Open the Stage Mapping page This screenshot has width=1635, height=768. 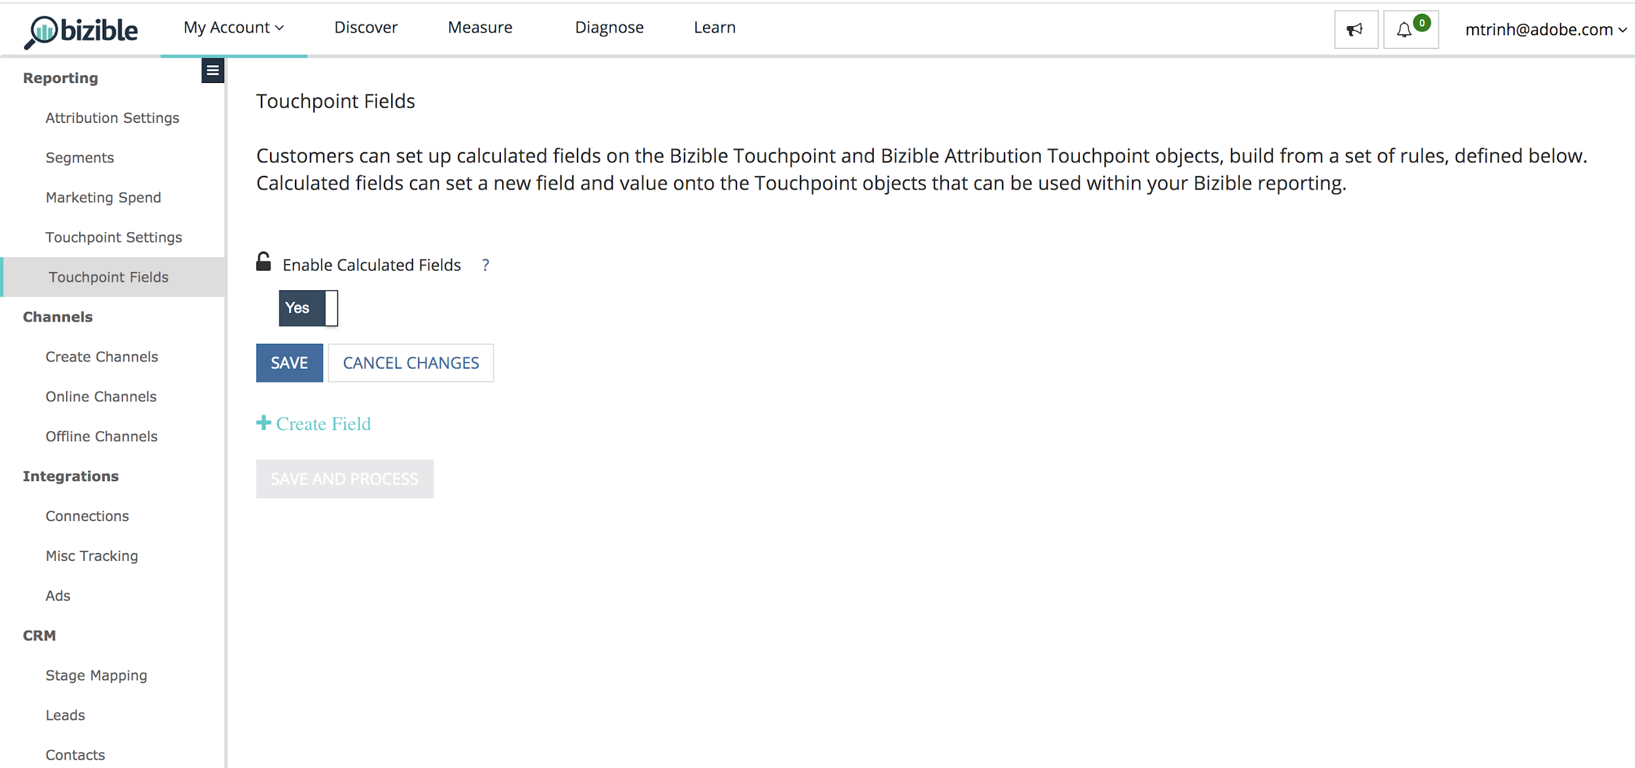click(96, 675)
